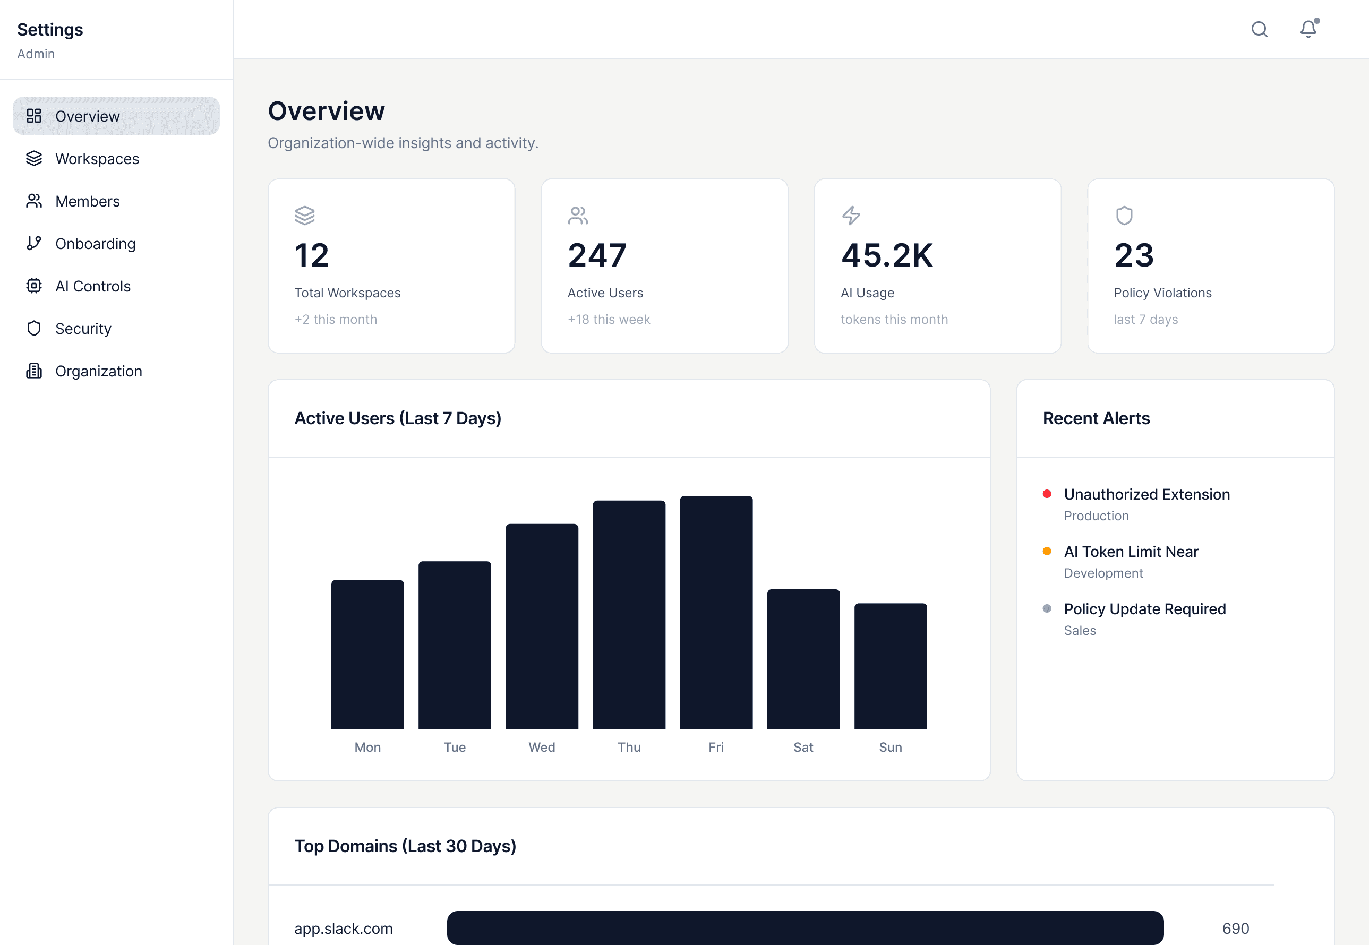Click the search magnifier icon
This screenshot has width=1369, height=945.
pyautogui.click(x=1259, y=30)
